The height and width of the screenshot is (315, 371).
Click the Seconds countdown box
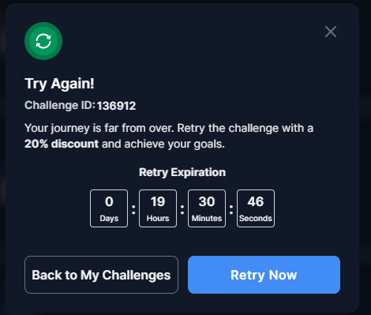point(256,208)
